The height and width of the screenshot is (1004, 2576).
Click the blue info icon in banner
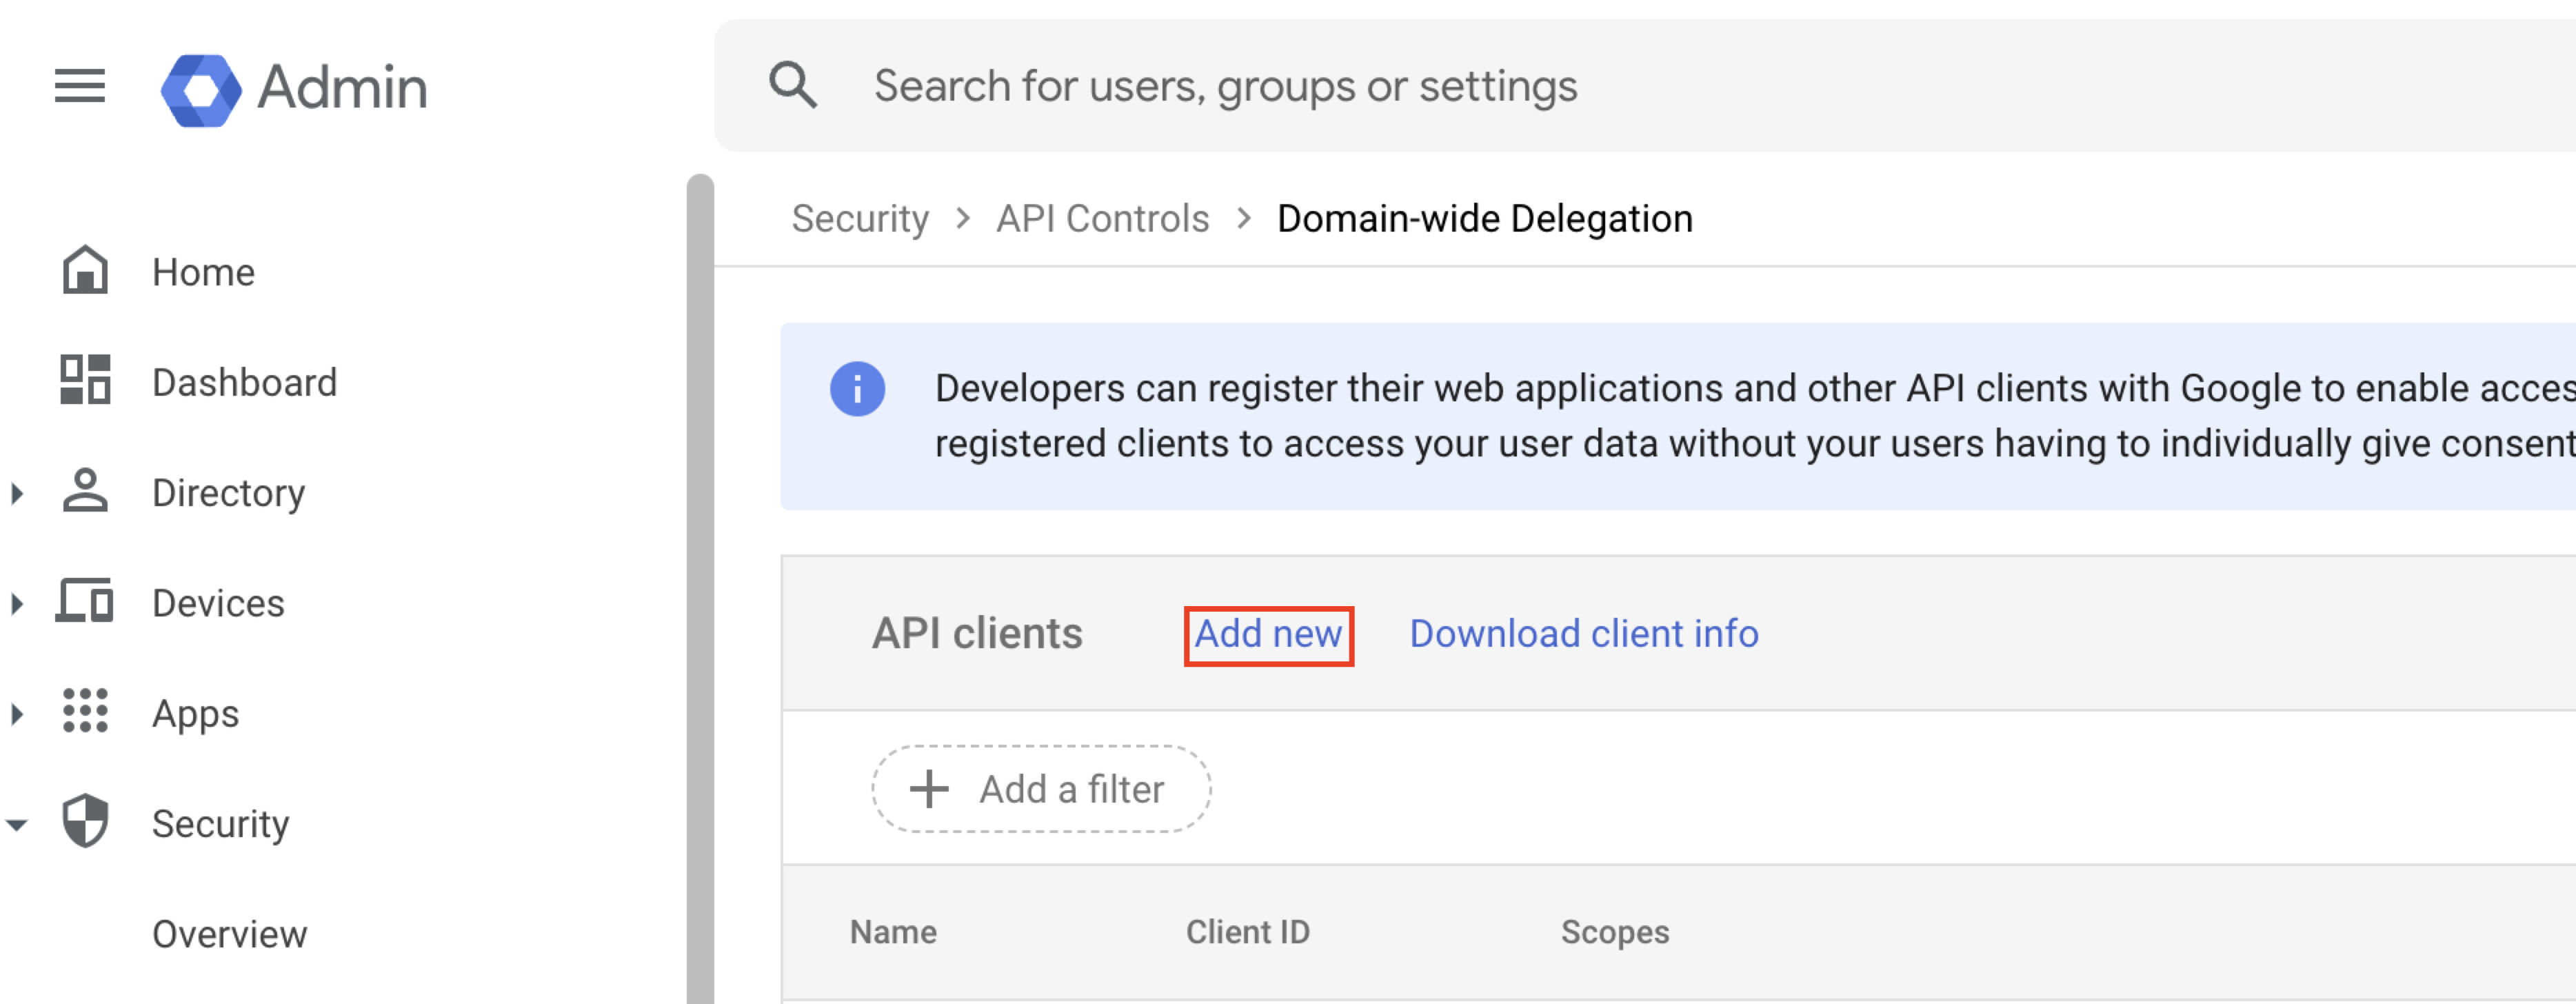pos(857,389)
